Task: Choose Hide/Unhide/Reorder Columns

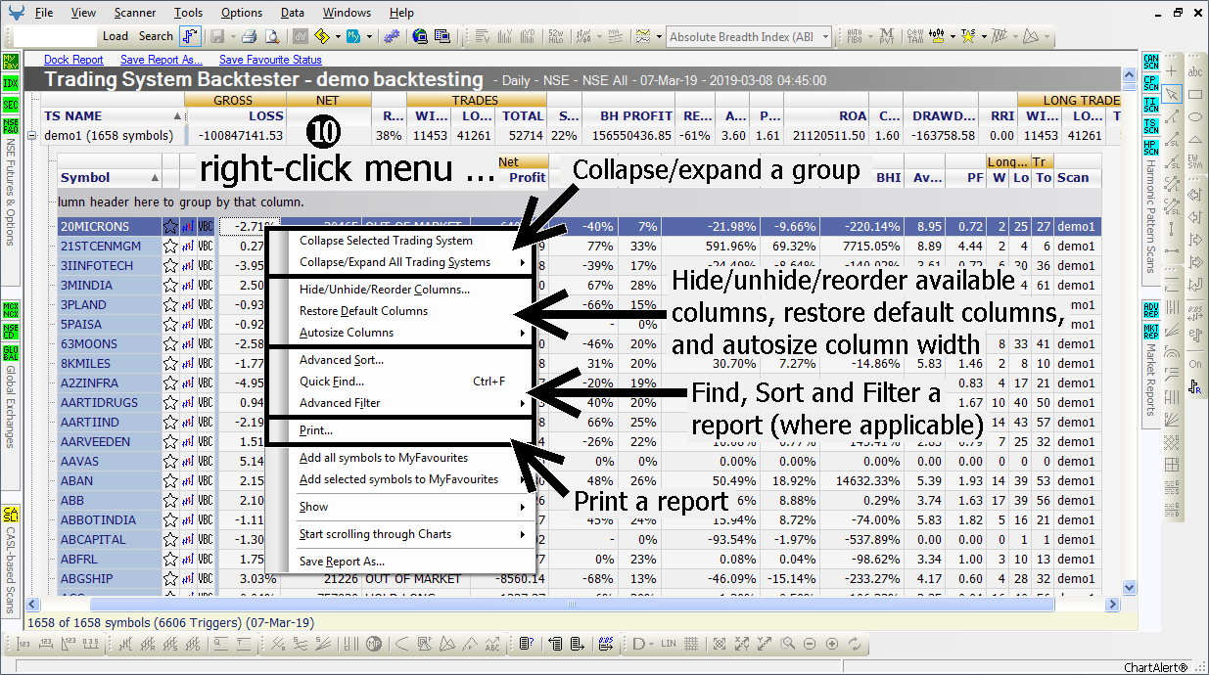Action: (385, 290)
